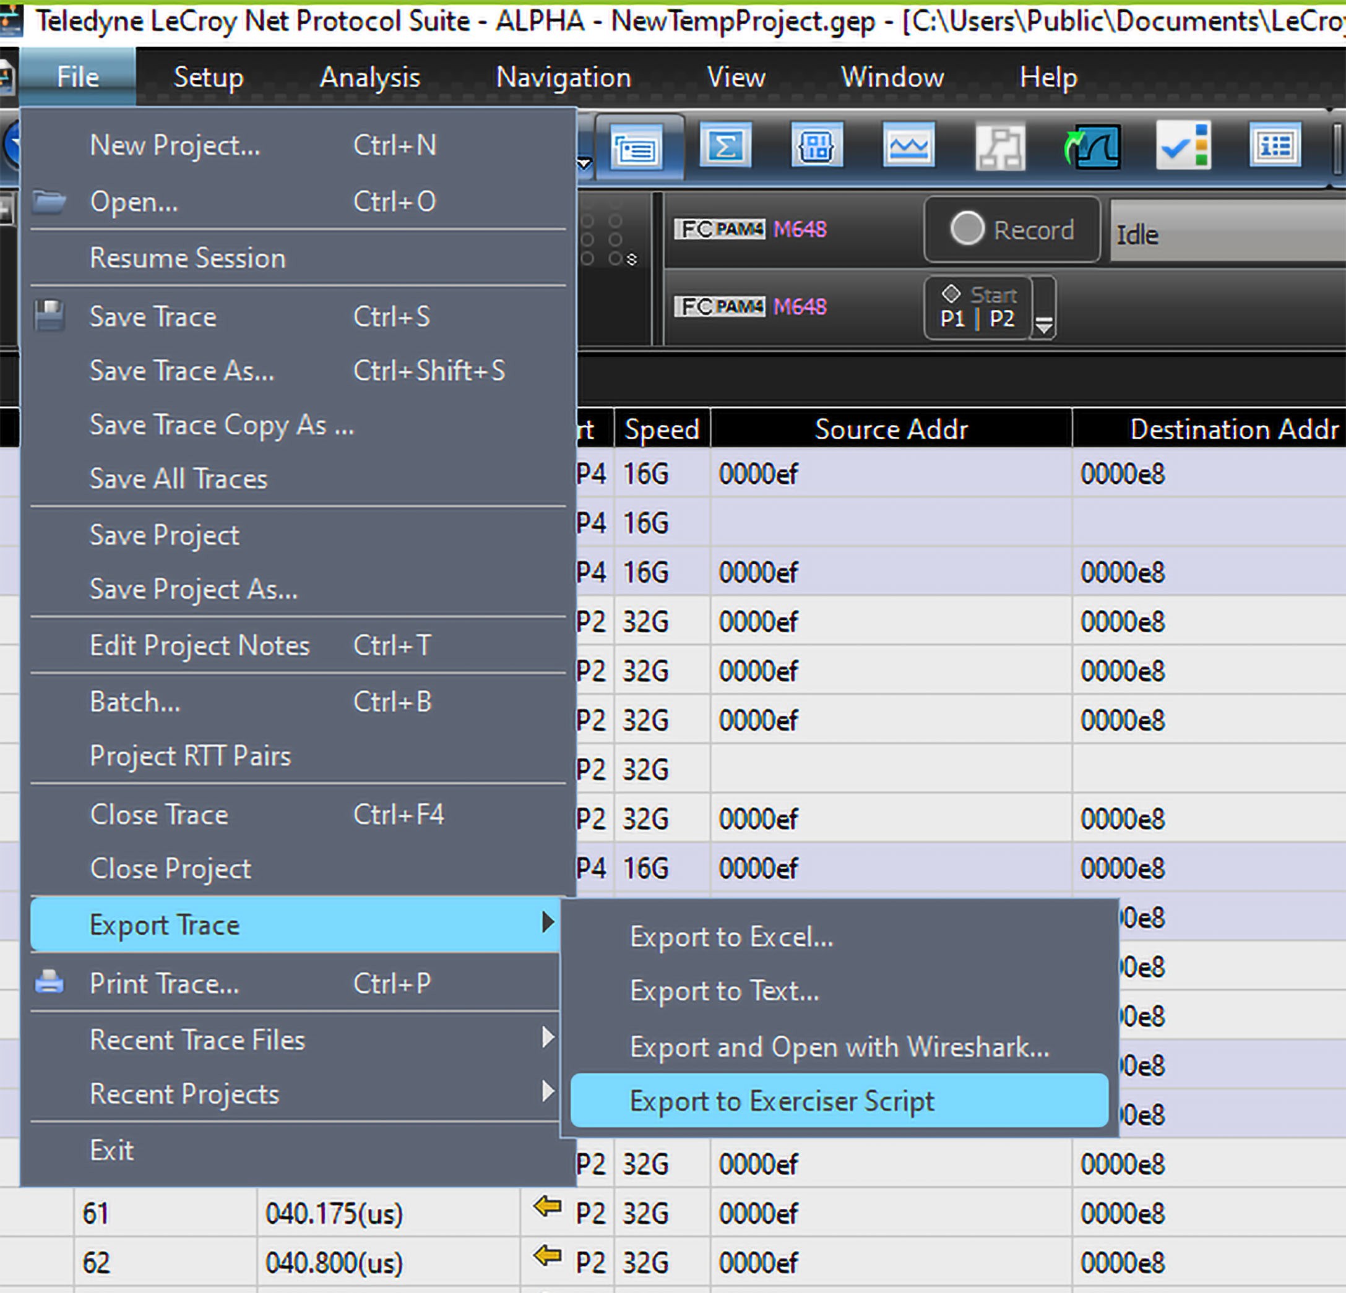Click the checkmark verification toolbar icon
Viewport: 1346px width, 1293px height.
1183,145
